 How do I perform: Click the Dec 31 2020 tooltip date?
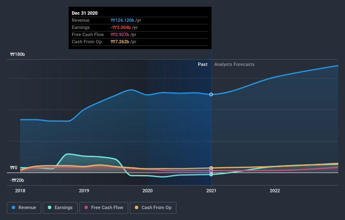(85, 13)
